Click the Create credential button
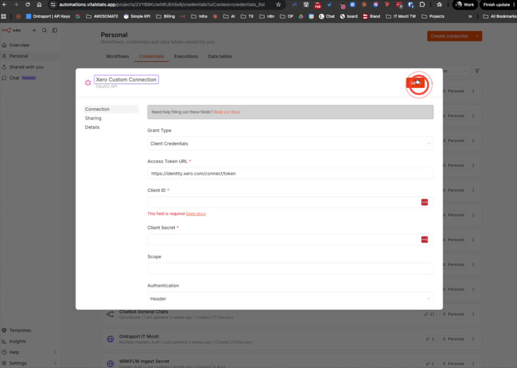 (450, 36)
